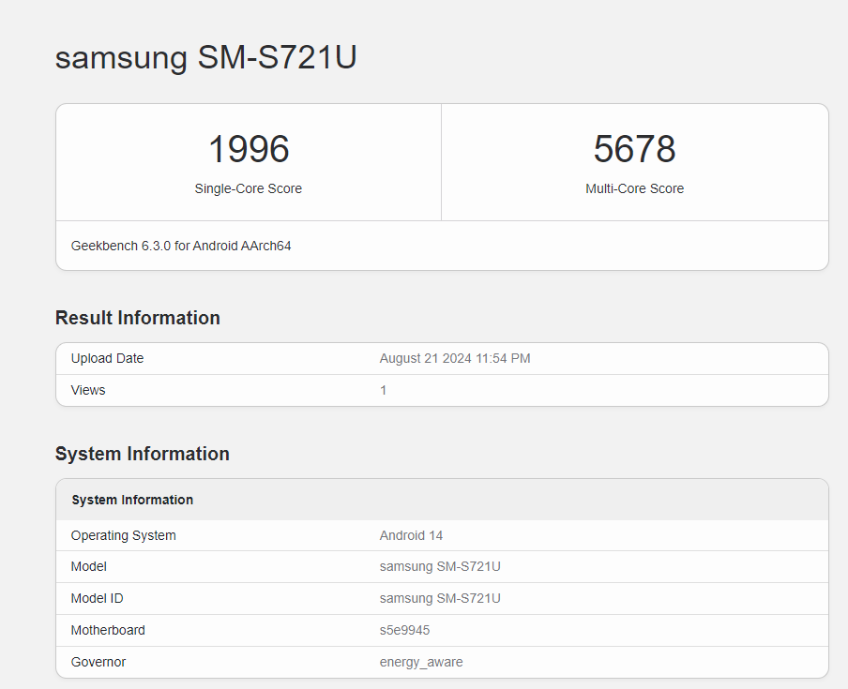The image size is (848, 689).
Task: Click the Model row label
Action: pos(88,566)
